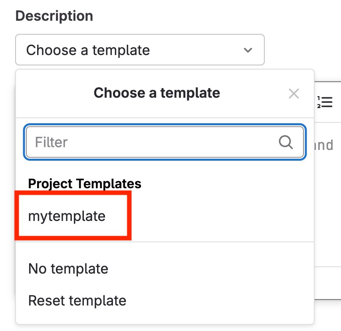Select mytemplate under Project Templates

[x=66, y=216]
